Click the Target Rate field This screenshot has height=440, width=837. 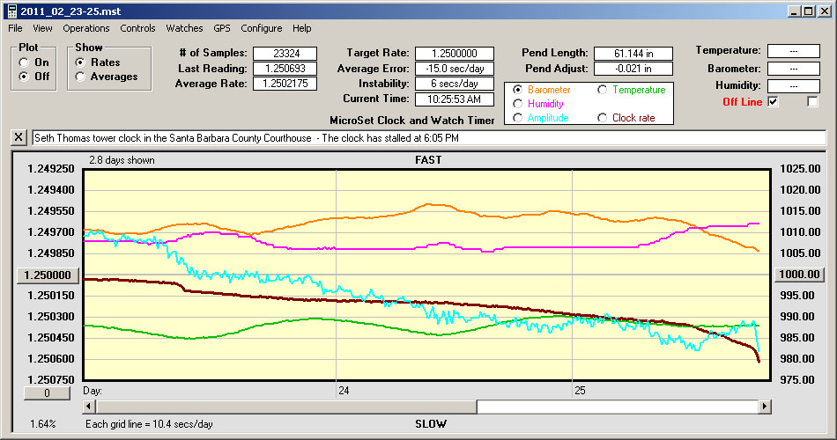point(455,54)
